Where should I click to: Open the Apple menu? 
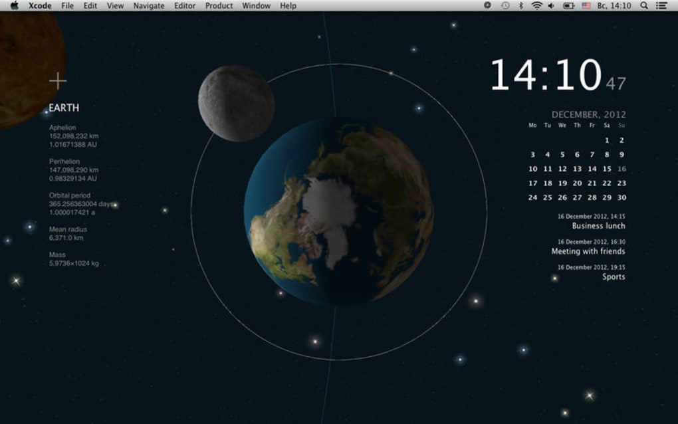click(x=14, y=5)
